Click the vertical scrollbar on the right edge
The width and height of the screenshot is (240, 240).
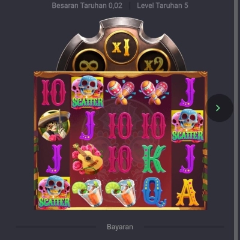(237, 120)
